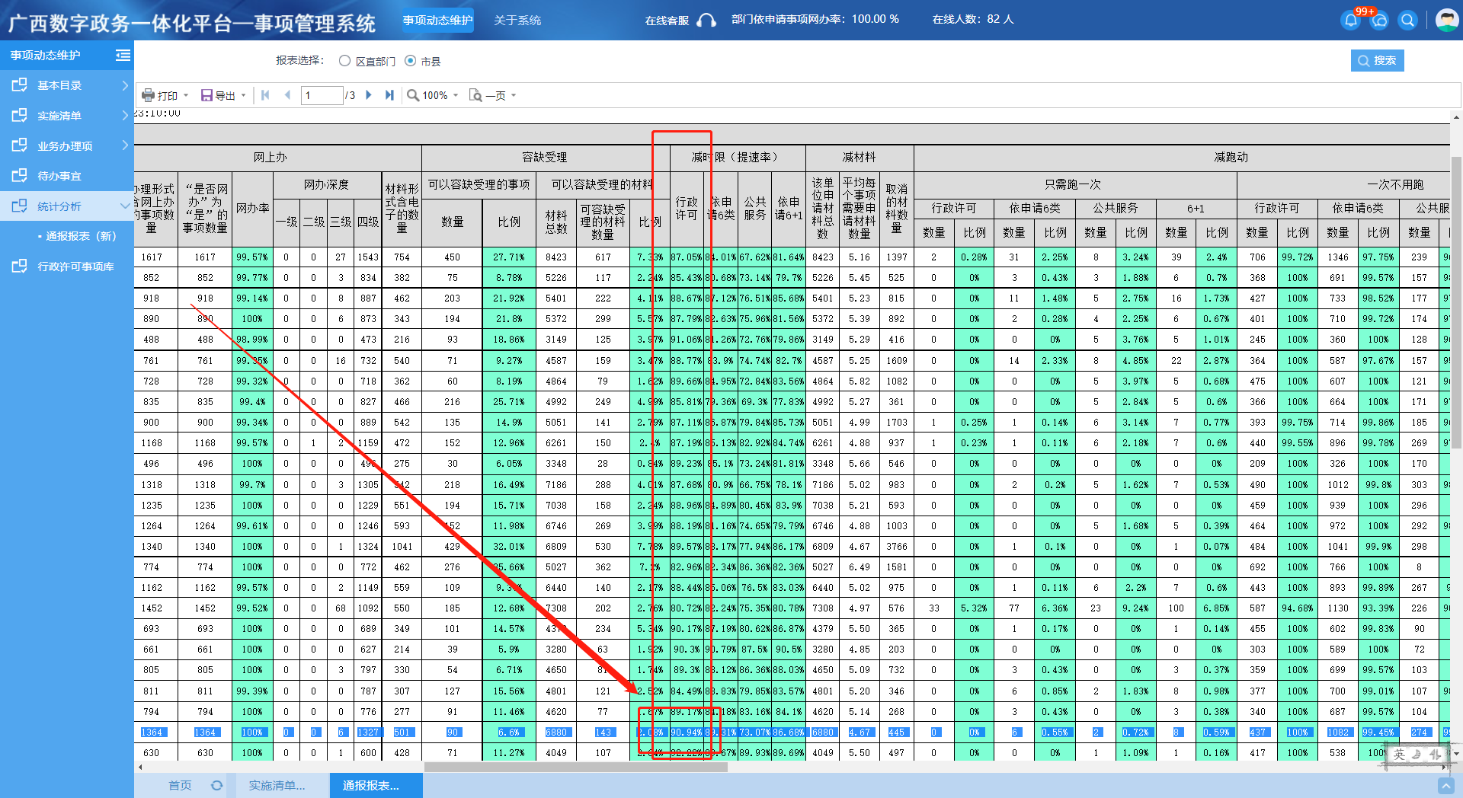Open the notifications bell icon
Screen dimensions: 1463x798
pyautogui.click(x=1350, y=21)
